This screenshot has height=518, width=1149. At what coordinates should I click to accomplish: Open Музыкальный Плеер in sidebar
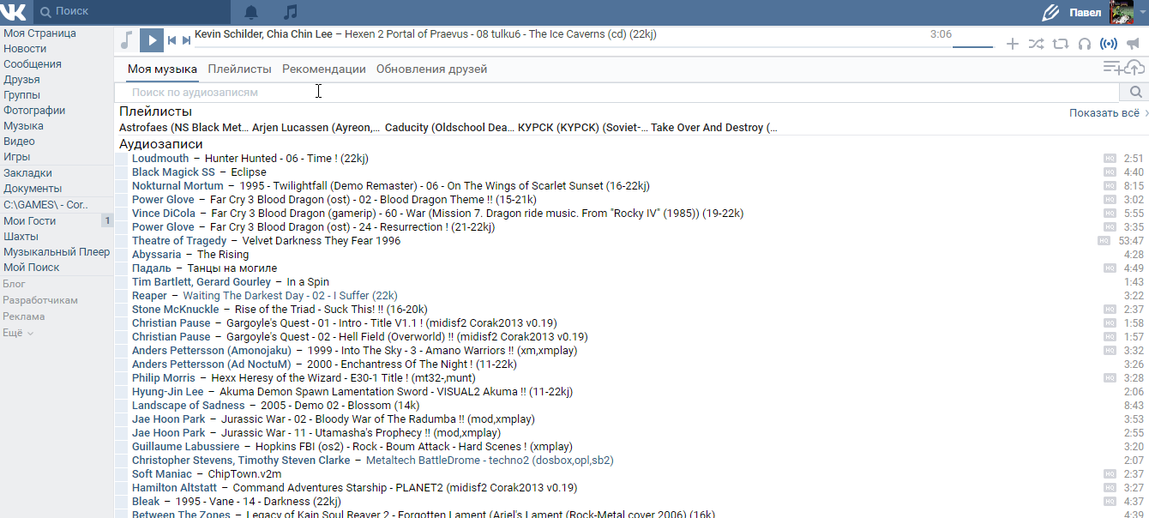coord(57,252)
